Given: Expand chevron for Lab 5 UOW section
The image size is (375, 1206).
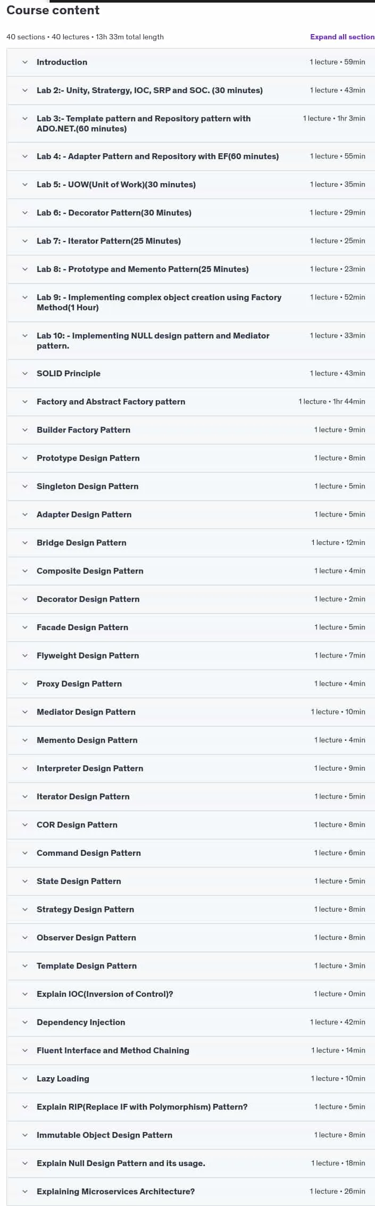Looking at the screenshot, I should click(25, 185).
